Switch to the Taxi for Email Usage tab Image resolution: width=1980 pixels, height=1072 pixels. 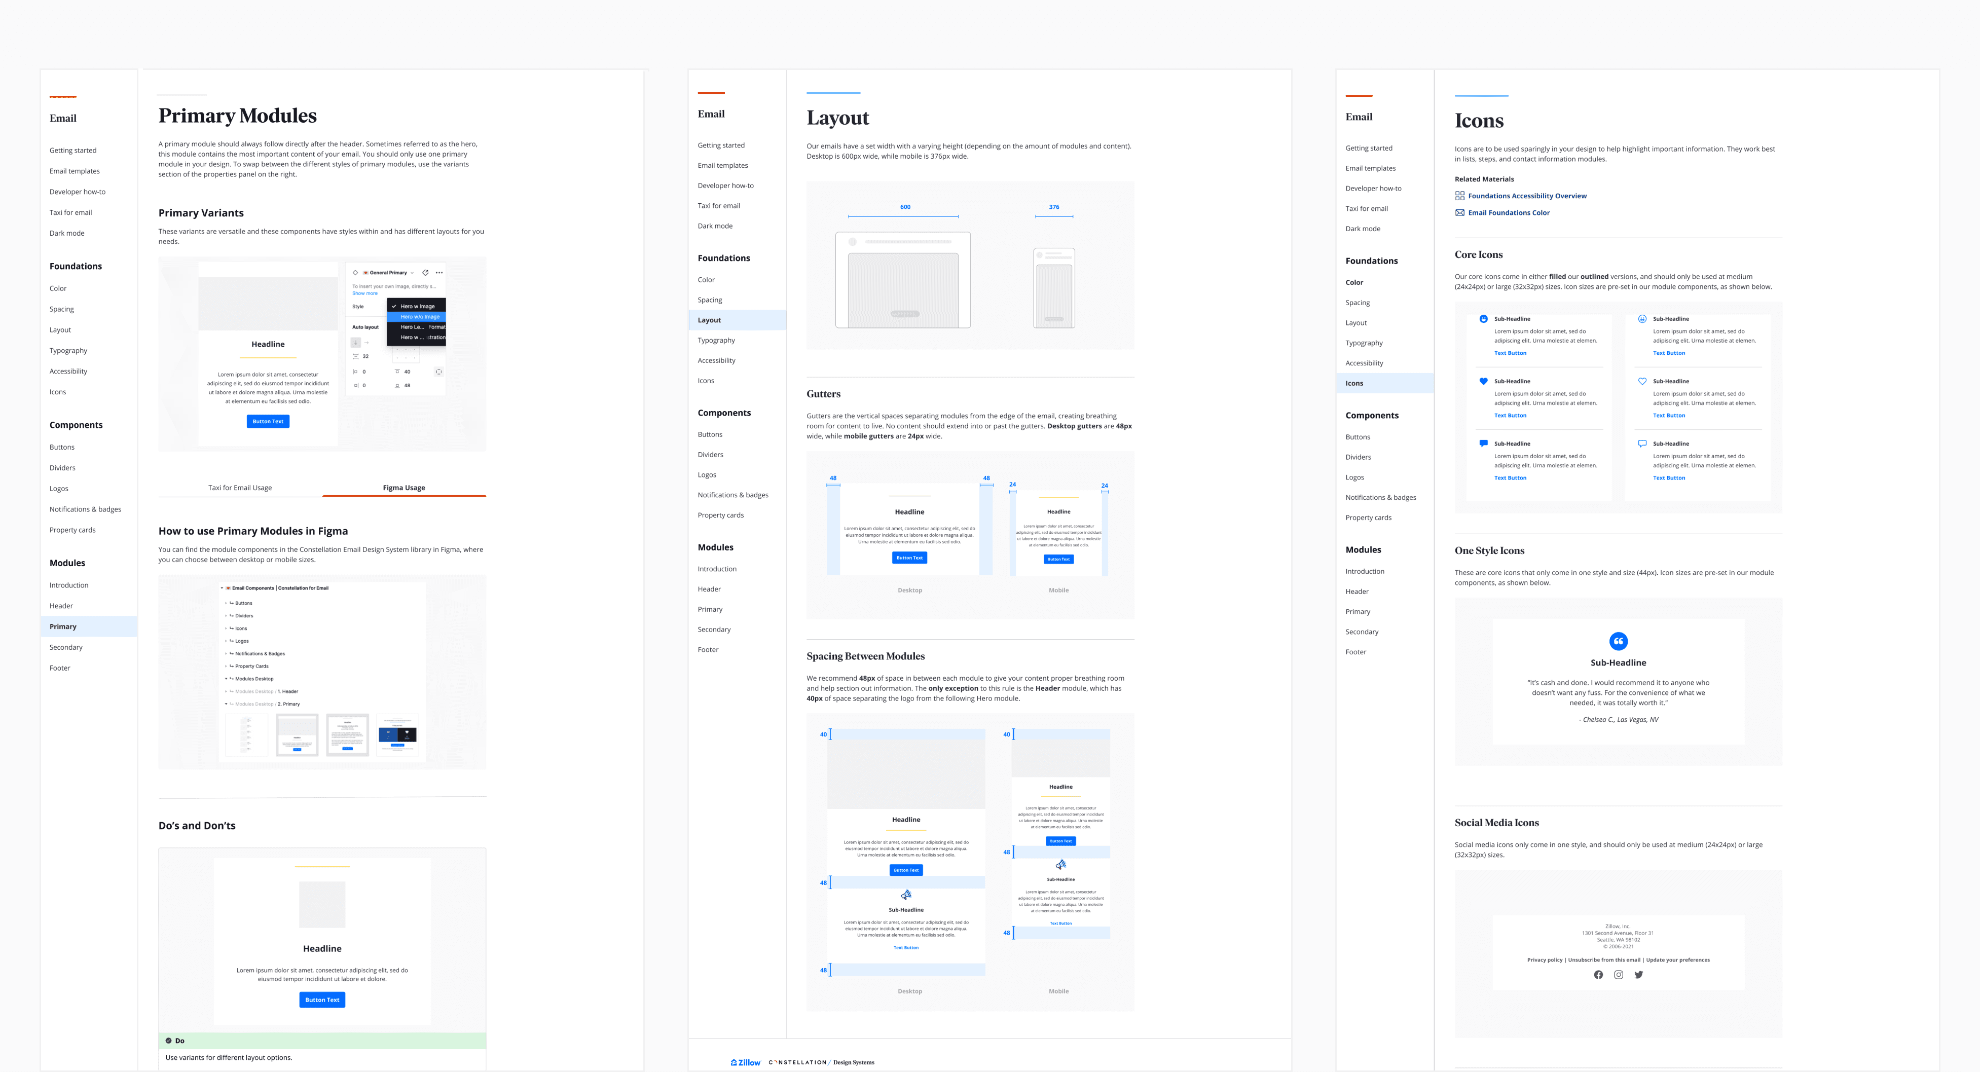[240, 488]
